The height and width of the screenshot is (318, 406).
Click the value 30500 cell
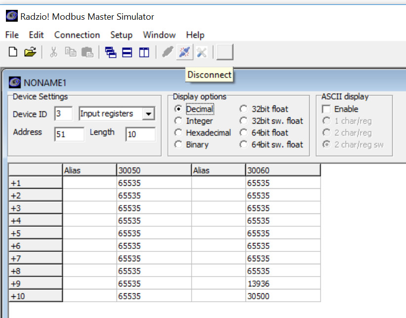[283, 296]
